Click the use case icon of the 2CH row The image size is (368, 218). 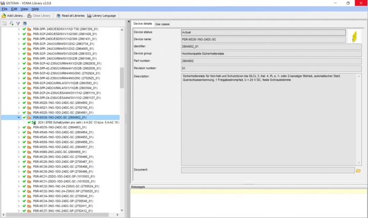(x=34, y=123)
